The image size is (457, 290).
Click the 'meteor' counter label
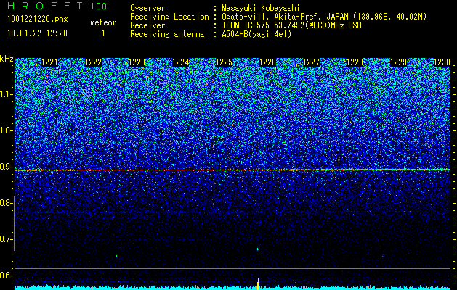click(x=103, y=22)
